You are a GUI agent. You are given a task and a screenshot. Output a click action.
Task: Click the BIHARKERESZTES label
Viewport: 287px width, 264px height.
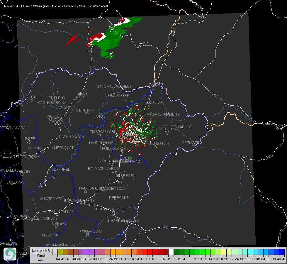(123, 220)
